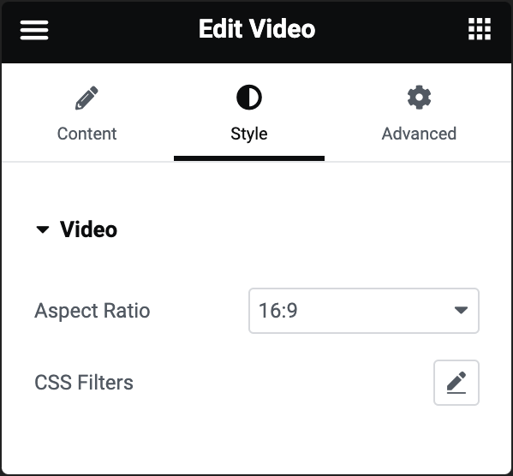The image size is (513, 476).
Task: Click the Aspect Ratio dropdown caret arrow
Action: tap(461, 310)
